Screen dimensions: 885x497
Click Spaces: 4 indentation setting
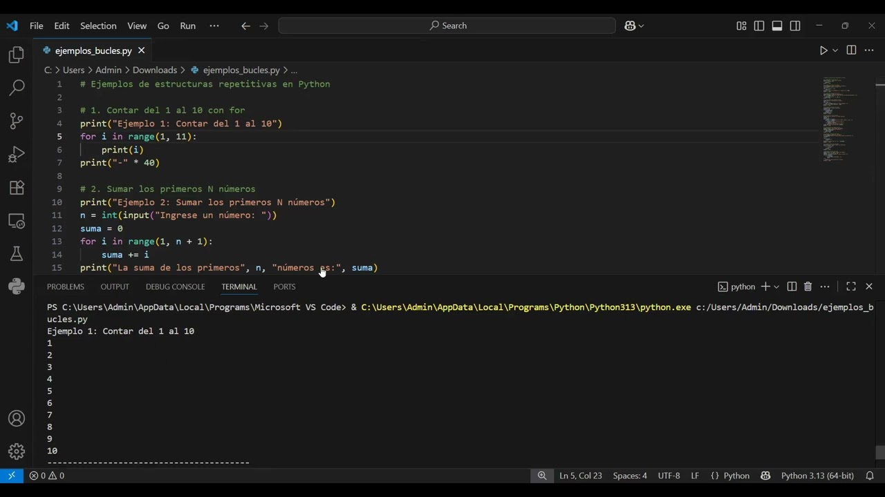(x=630, y=476)
